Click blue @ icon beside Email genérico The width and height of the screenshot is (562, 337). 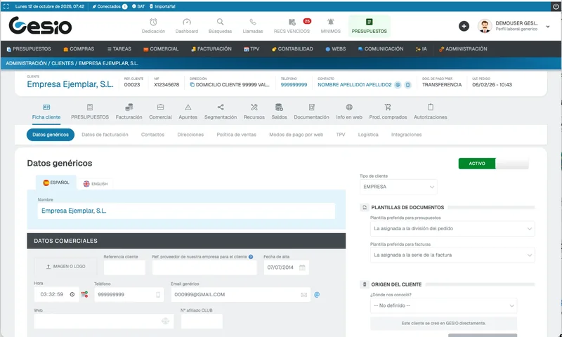317,295
